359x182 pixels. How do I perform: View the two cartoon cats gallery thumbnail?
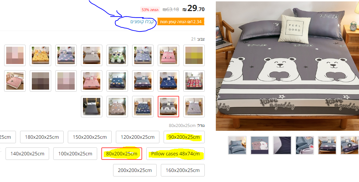tap(260, 145)
